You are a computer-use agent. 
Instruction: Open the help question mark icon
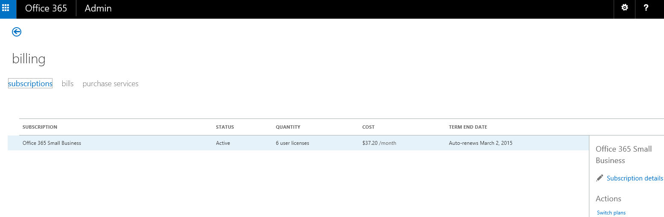pos(646,8)
